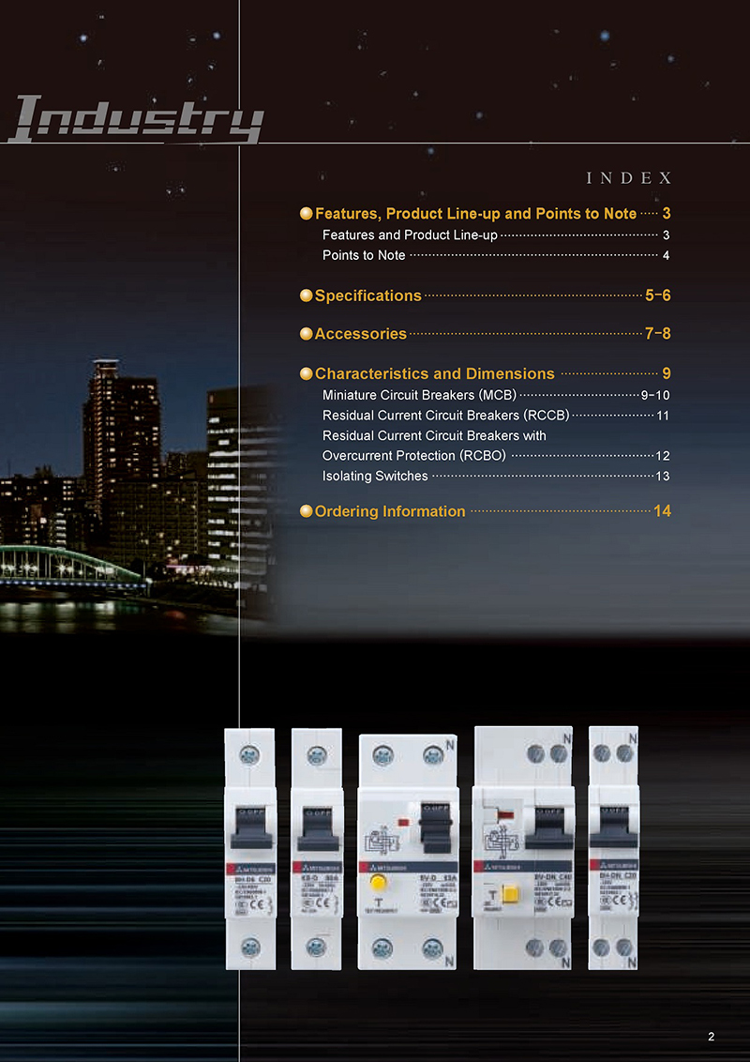Viewport: 750px width, 1062px height.
Task: Click the orange bullet beside Characteristics and Dimensions
Action: pos(306,373)
